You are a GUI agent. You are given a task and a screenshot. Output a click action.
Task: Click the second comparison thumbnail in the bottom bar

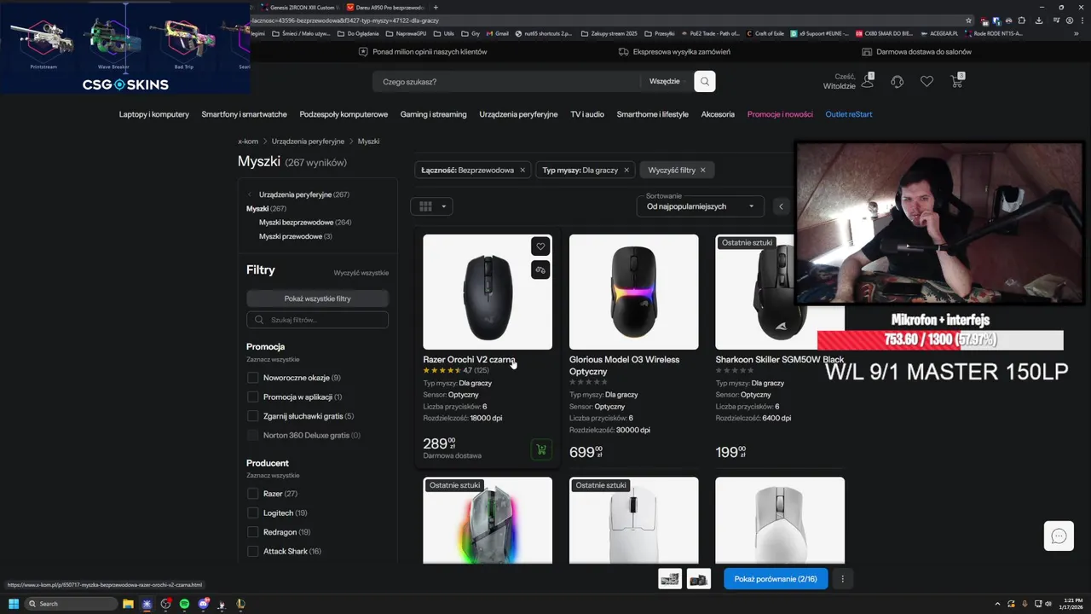click(699, 579)
